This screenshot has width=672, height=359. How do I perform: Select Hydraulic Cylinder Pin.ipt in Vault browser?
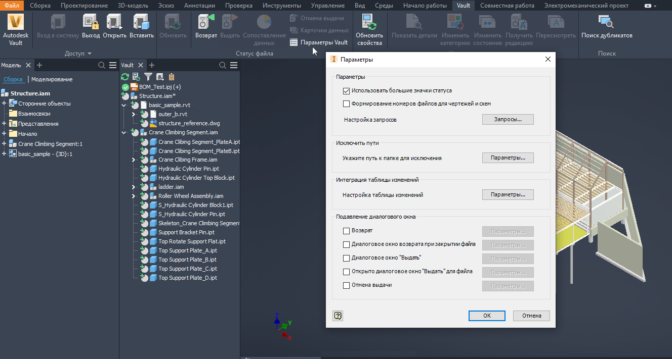[x=188, y=169]
